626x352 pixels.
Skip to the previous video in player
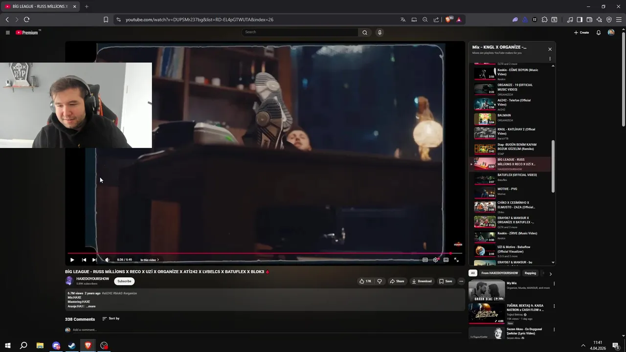coord(84,260)
